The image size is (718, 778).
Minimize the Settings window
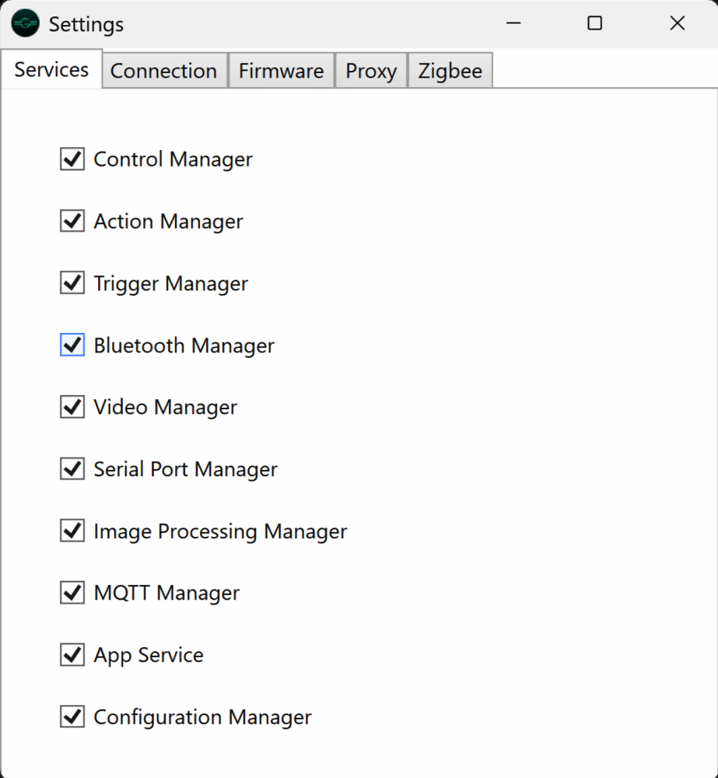tap(513, 23)
